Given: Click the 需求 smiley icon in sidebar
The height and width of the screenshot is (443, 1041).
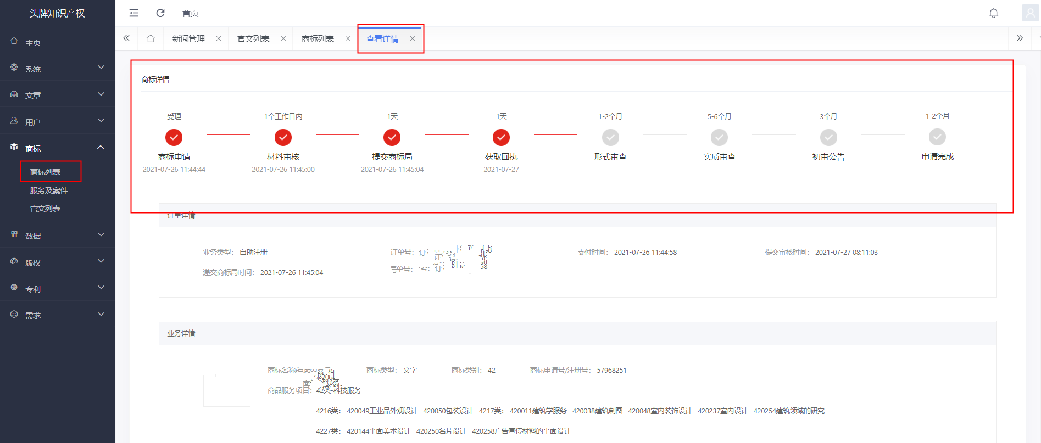Looking at the screenshot, I should point(14,314).
